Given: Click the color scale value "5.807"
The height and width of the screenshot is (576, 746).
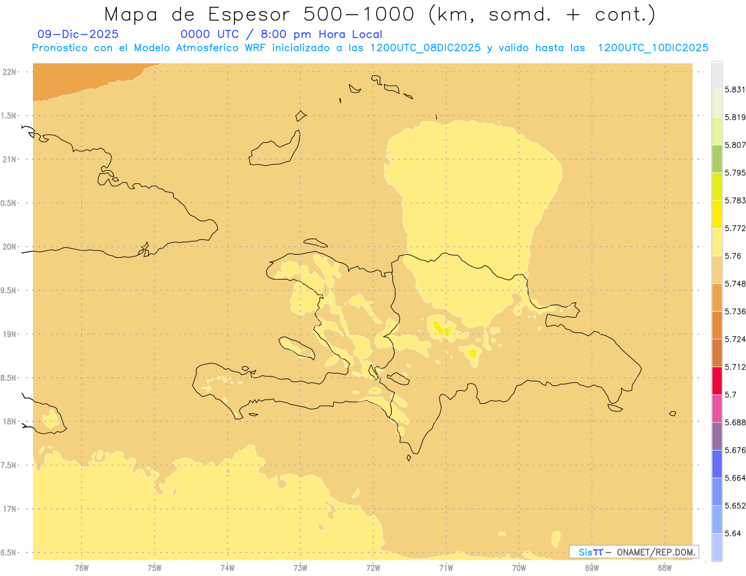Looking at the screenshot, I should [x=735, y=145].
